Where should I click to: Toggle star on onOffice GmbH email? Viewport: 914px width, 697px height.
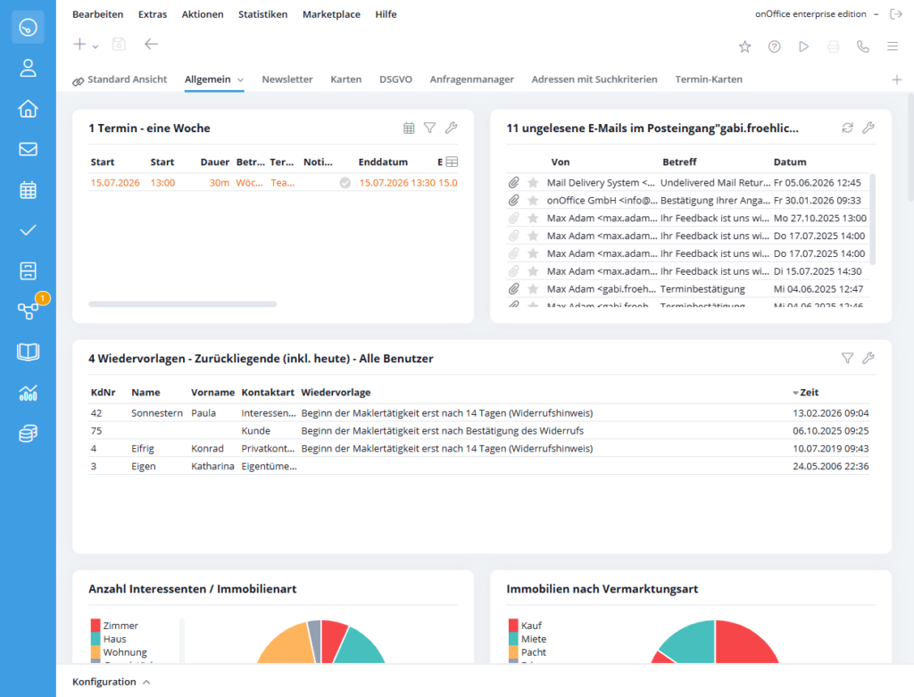click(x=533, y=201)
